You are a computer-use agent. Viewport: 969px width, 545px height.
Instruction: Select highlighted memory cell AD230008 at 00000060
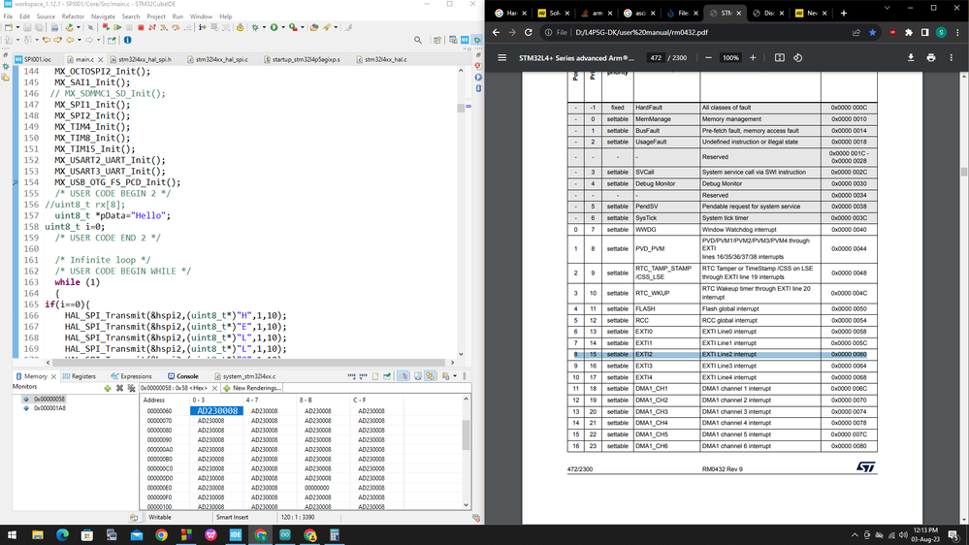(x=216, y=411)
